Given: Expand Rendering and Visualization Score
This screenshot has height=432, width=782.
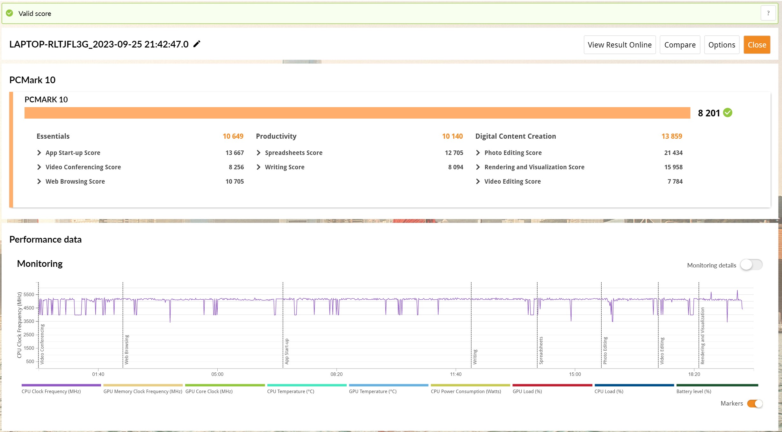Looking at the screenshot, I should (x=478, y=167).
